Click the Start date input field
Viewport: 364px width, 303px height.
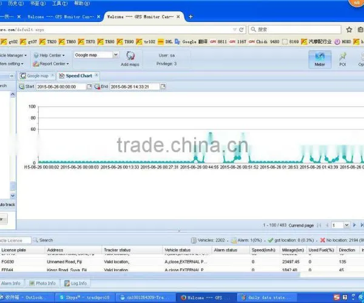pyautogui.click(x=61, y=87)
